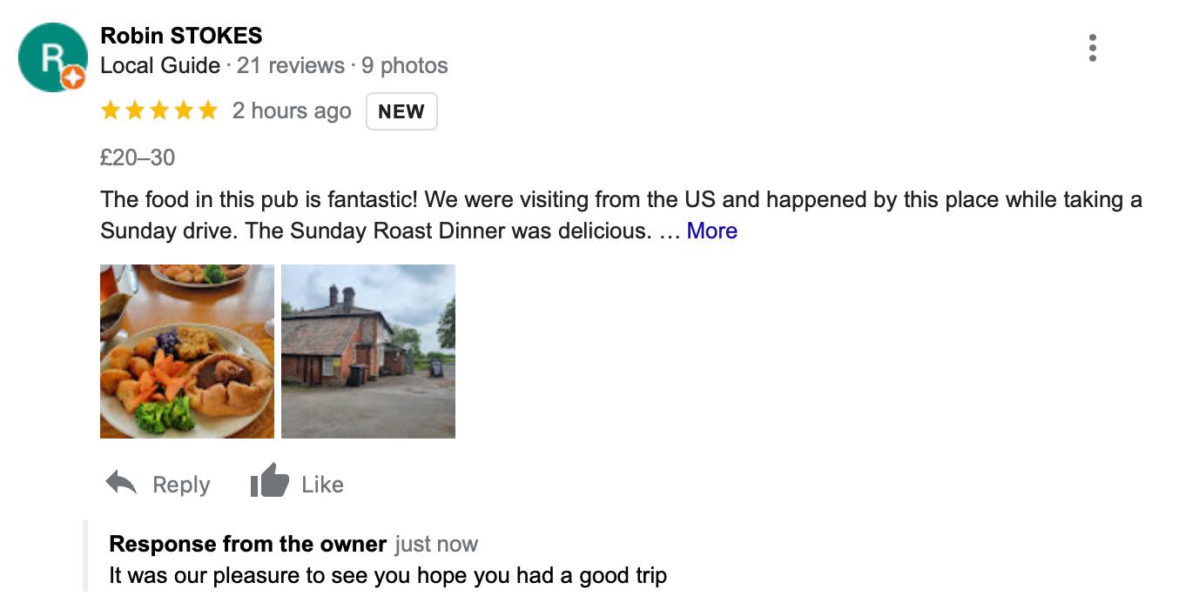
Task: Click the reply arrow icon
Action: tap(121, 483)
